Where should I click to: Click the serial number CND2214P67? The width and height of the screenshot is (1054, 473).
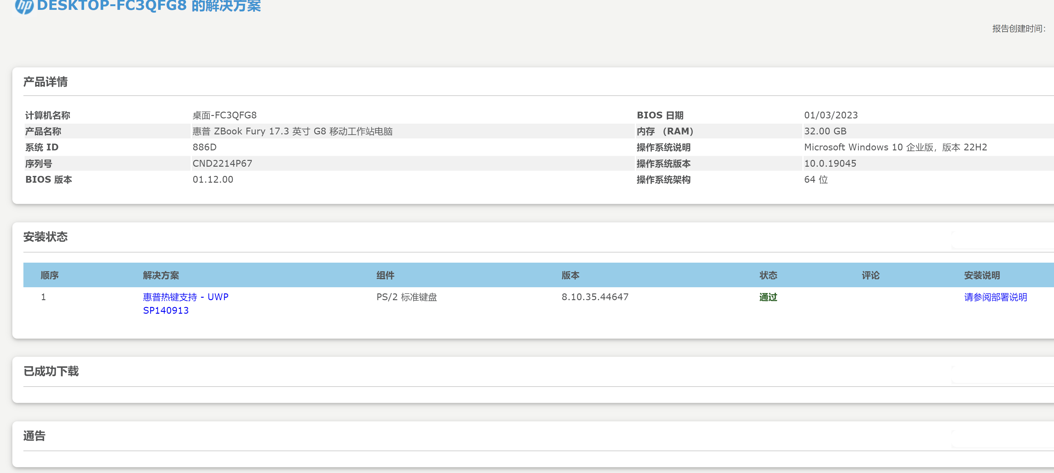pyautogui.click(x=223, y=163)
